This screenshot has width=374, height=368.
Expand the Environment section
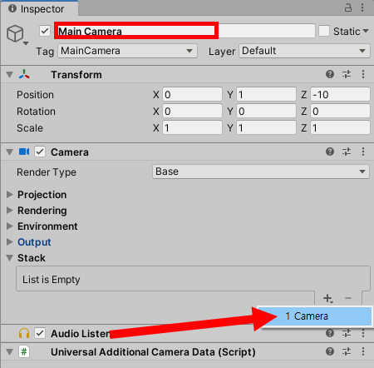tap(10, 226)
